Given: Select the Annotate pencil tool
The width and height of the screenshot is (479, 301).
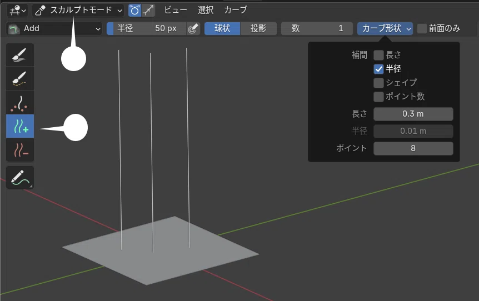Looking at the screenshot, I should [20, 177].
